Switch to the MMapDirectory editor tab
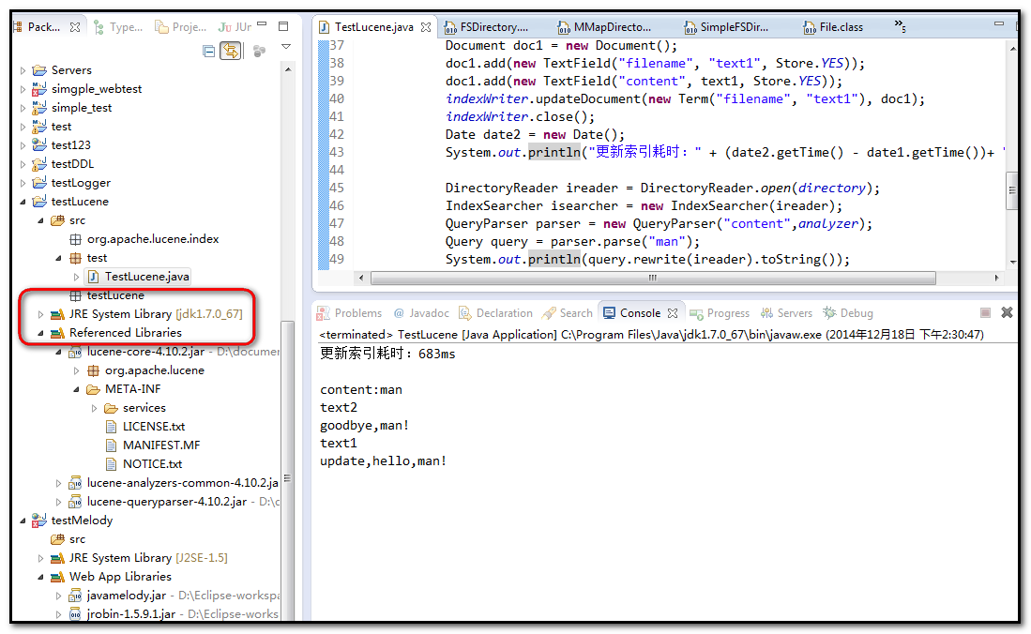The image size is (1031, 634). (605, 27)
